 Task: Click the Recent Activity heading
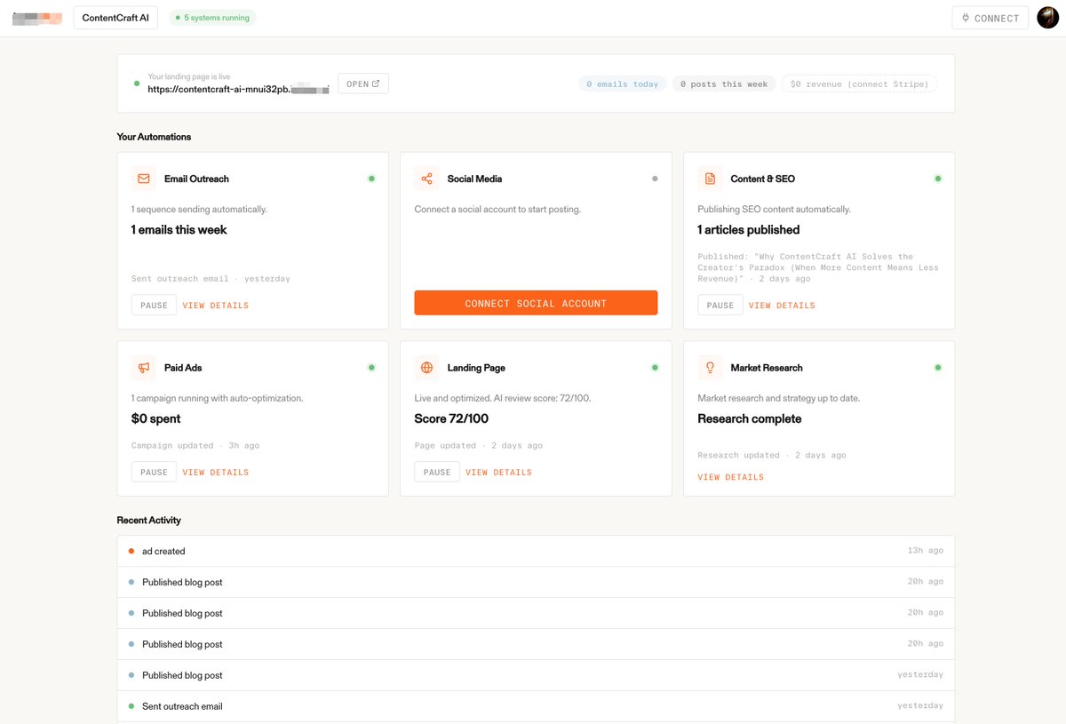(149, 520)
